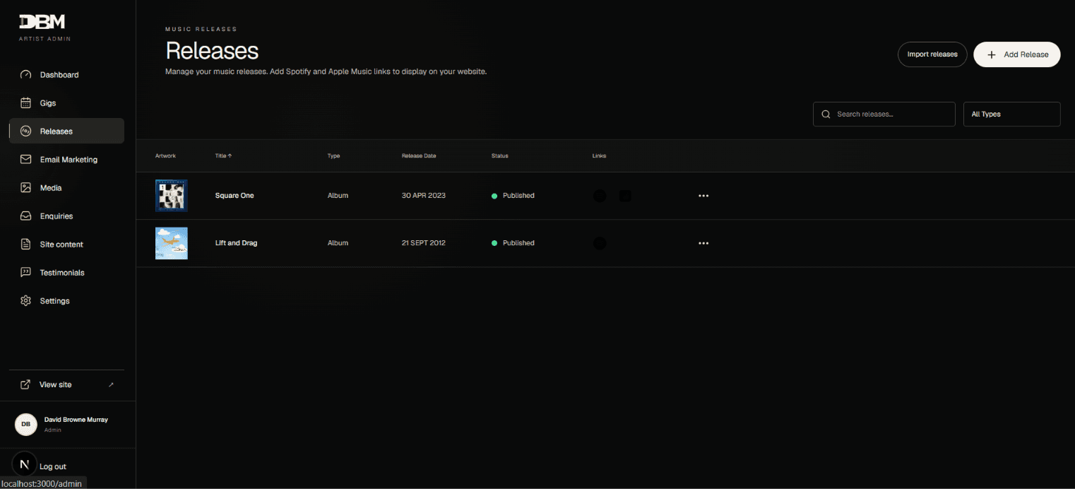
Task: Click the David Browne Murray name
Action: [76, 420]
